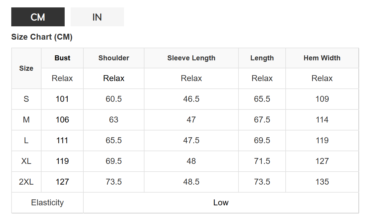This screenshot has width=372, height=221.
Task: Select the 2XL size row label
Action: click(x=26, y=182)
